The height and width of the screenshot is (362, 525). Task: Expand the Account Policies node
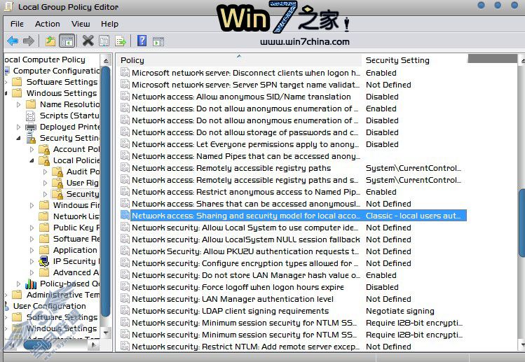[32, 149]
